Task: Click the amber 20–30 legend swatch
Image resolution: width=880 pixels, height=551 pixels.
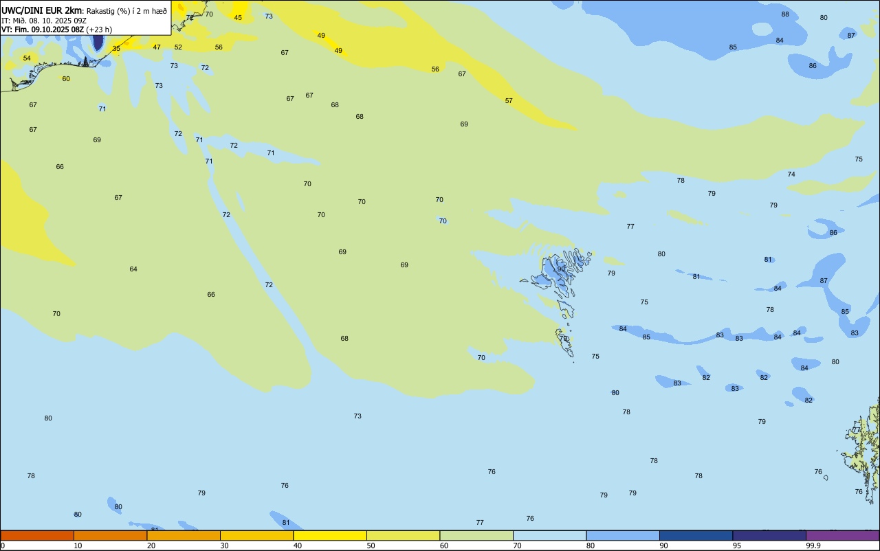Action: 184,535
